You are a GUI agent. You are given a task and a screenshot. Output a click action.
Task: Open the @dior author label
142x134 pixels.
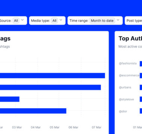[123, 111]
